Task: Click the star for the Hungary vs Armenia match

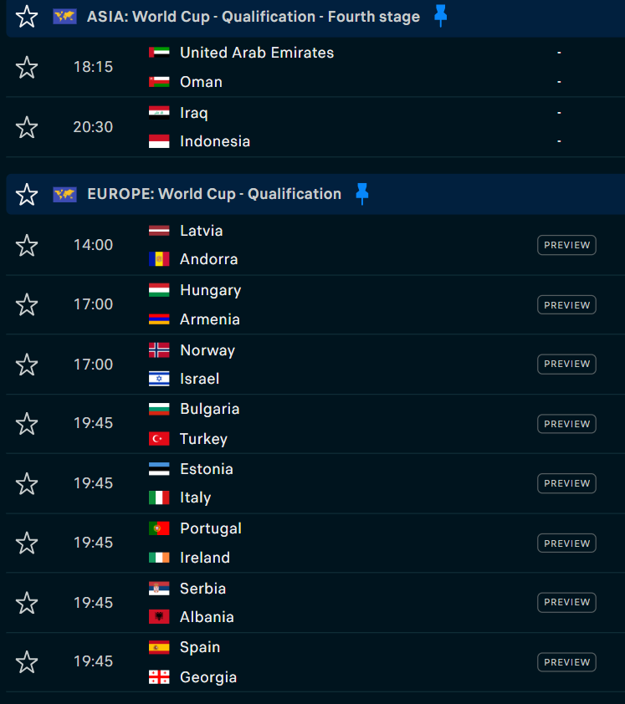Action: 27,304
